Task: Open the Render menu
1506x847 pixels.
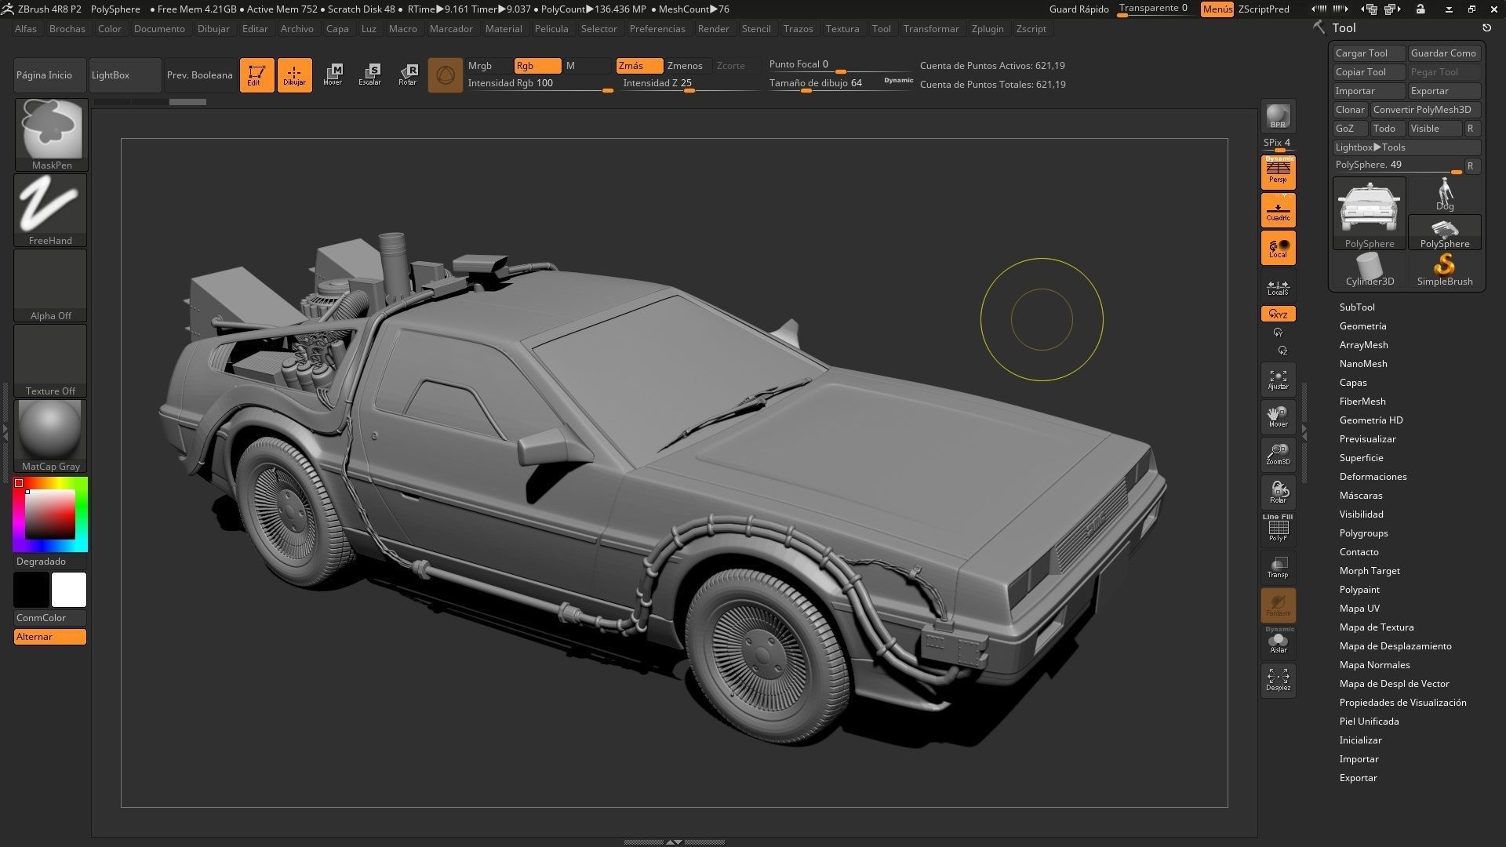Action: click(714, 29)
